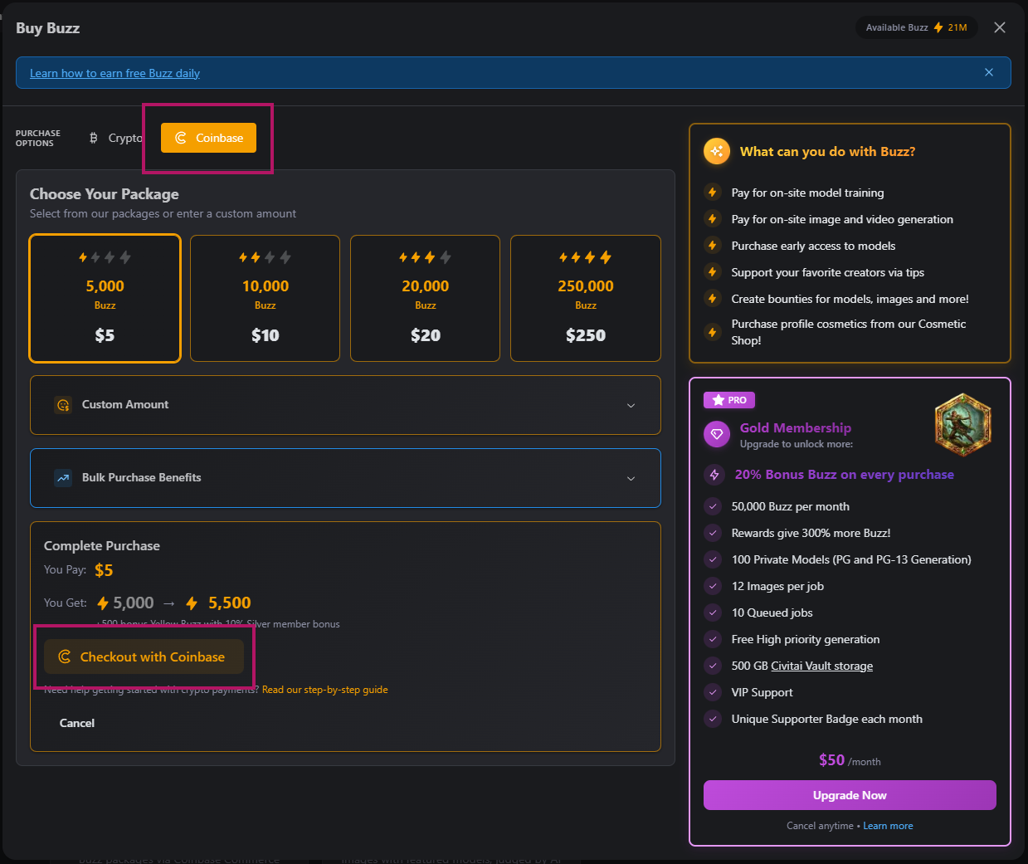
Task: Click the sparkle icon beside 'What can you do'
Action: pyautogui.click(x=717, y=151)
